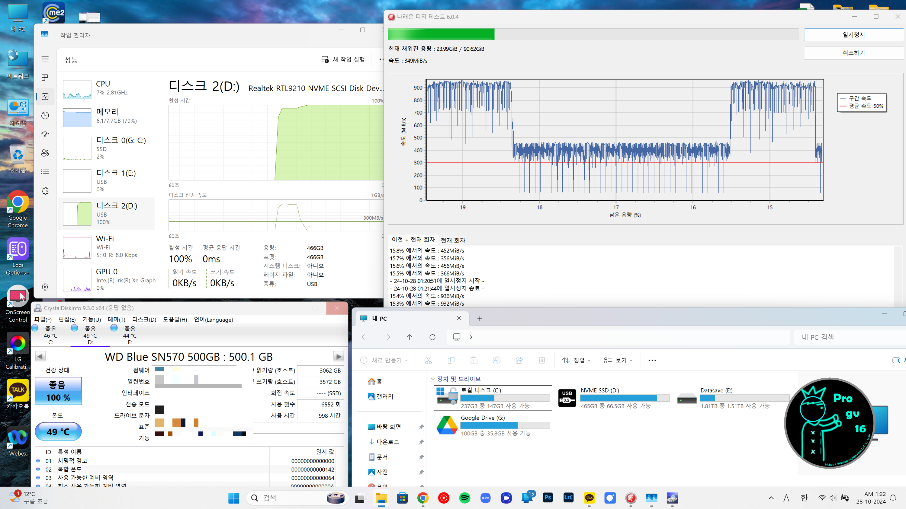Open the 정렬 sort dropdown
Screen dimensions: 906x509
[577, 360]
